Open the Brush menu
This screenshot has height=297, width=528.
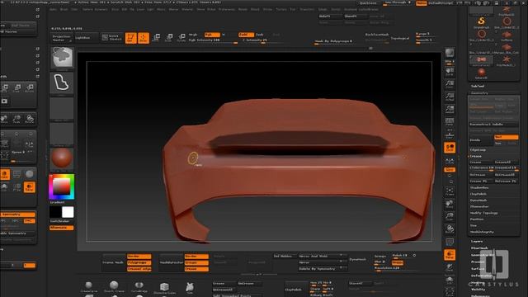64,9
